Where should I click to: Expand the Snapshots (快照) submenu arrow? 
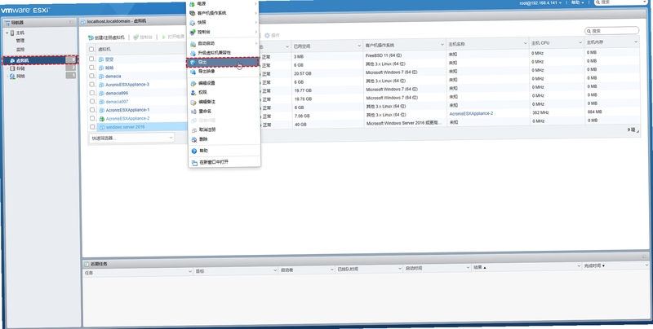(255, 22)
